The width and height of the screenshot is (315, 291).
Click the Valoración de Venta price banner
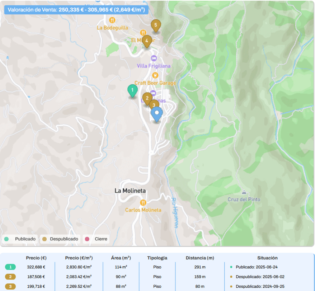(x=76, y=9)
